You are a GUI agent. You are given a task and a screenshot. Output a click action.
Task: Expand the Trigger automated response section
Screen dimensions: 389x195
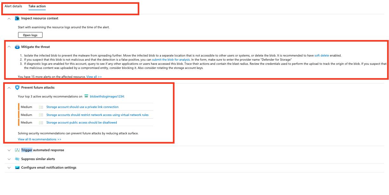coord(9,150)
